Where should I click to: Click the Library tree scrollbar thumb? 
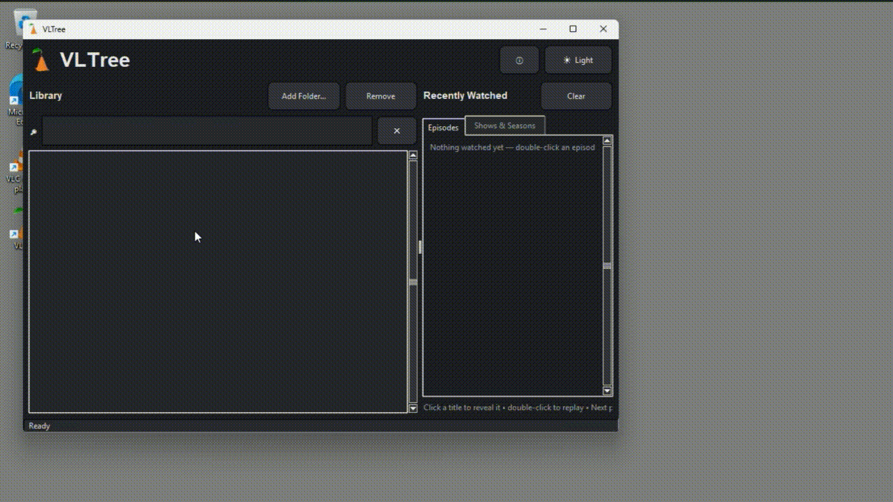coord(413,282)
